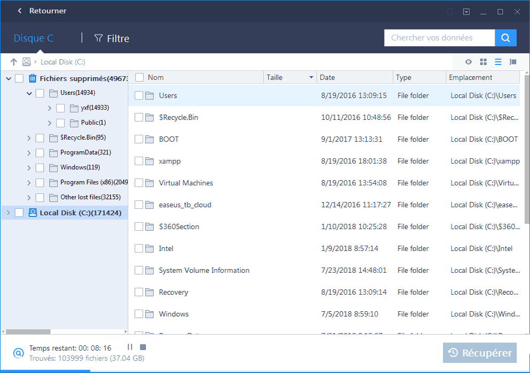This screenshot has width=530, height=373.
Task: Expand the yxf(14933) node
Action: tap(49, 108)
